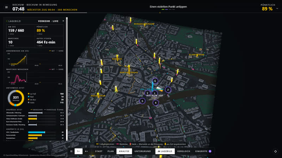Select the 1× speed option

(x=78, y=151)
